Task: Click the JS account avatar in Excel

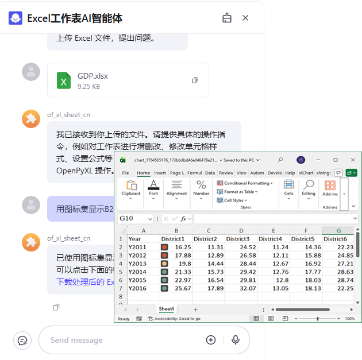Action: [x=301, y=160]
